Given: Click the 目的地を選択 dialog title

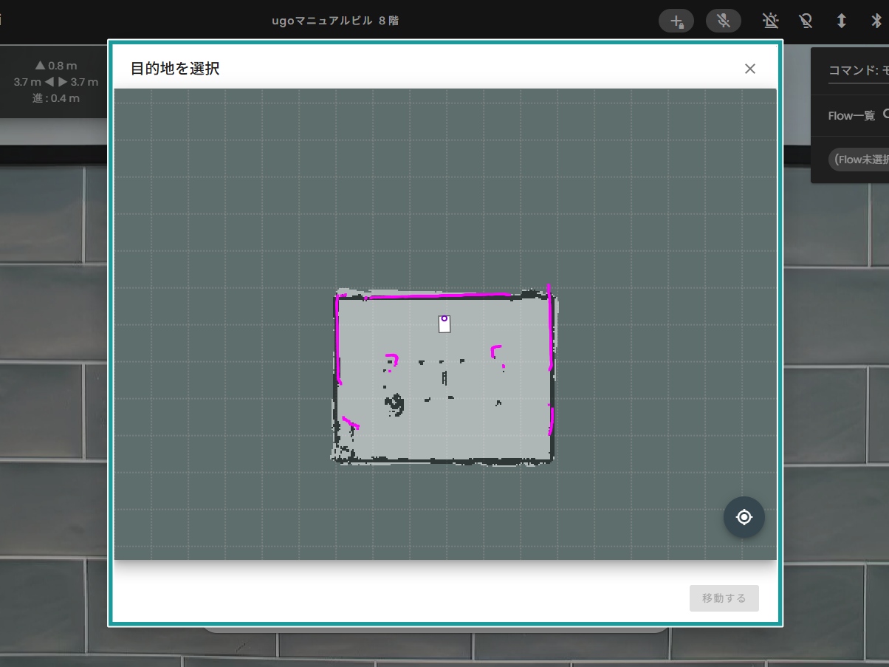Looking at the screenshot, I should pyautogui.click(x=175, y=69).
